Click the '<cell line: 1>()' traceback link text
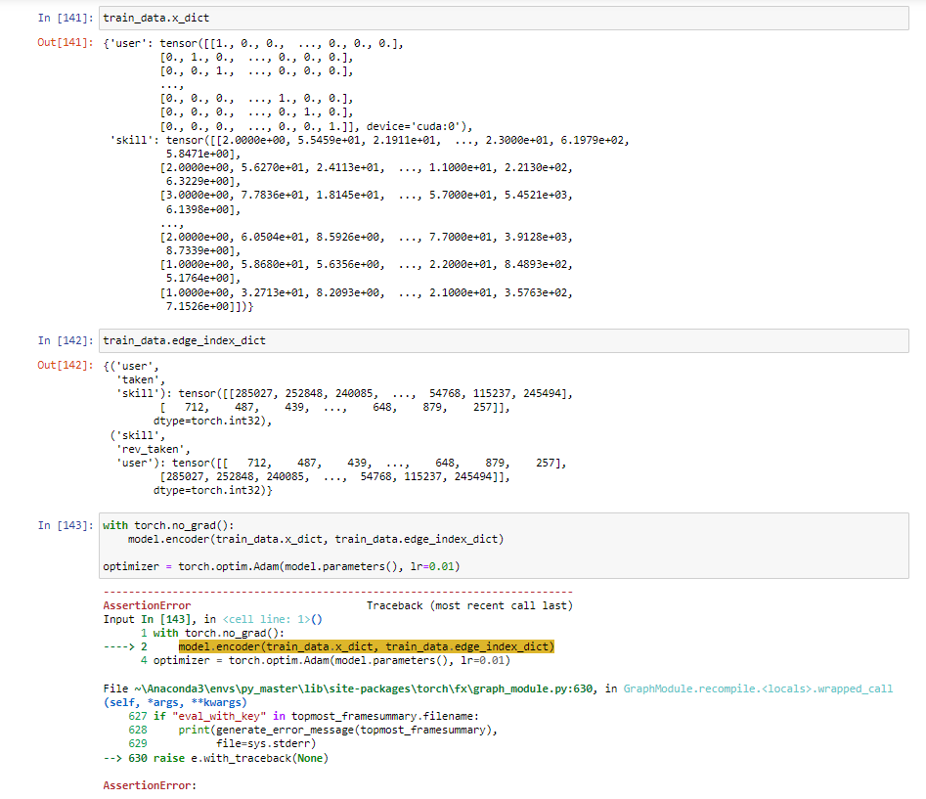926x799 pixels. click(x=272, y=619)
